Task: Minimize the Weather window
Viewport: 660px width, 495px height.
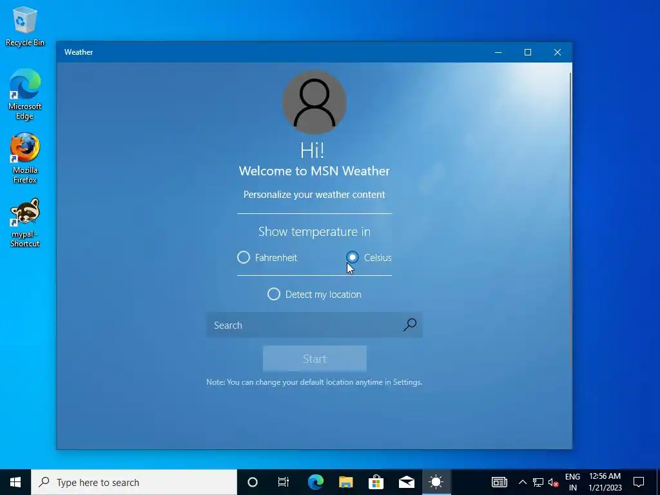Action: 498,52
